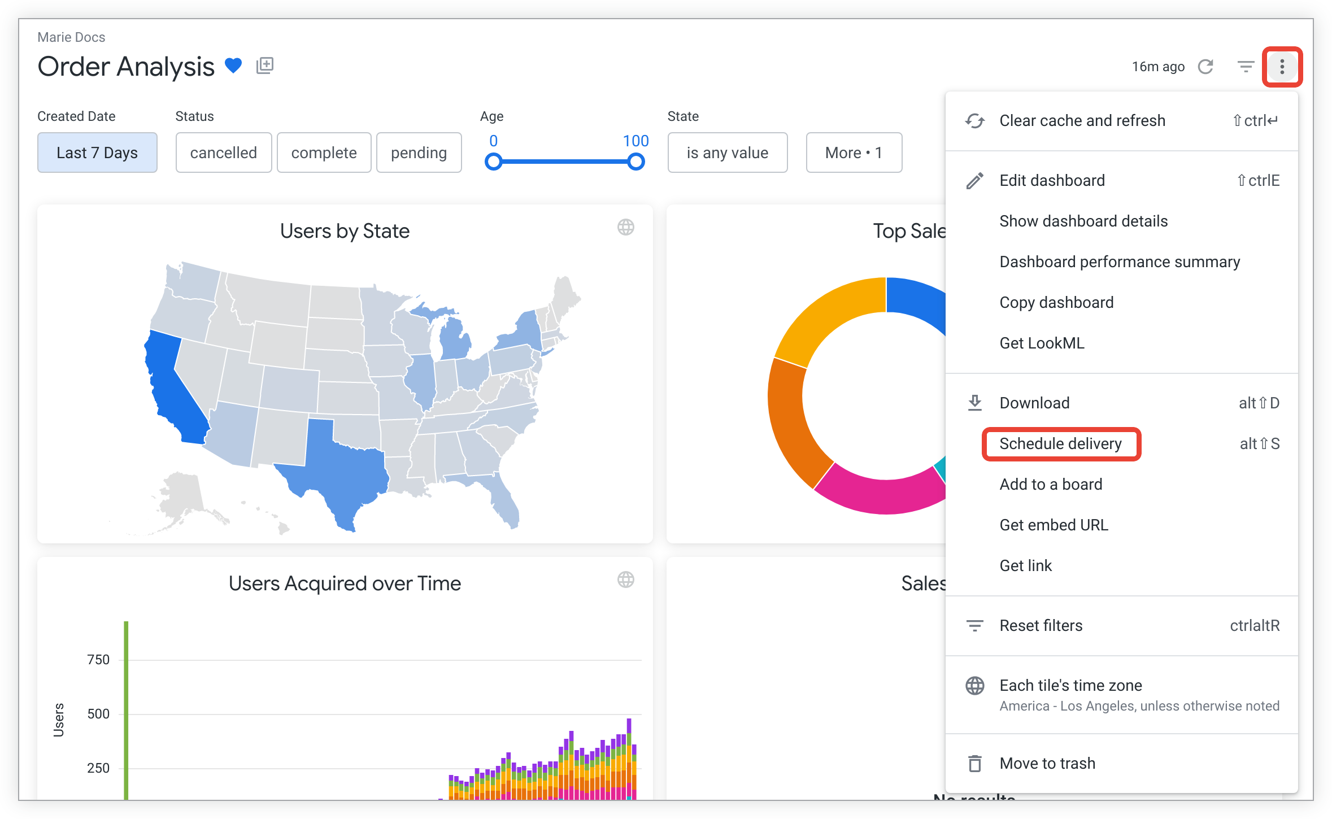Toggle the pending status filter
1332x819 pixels.
419,153
